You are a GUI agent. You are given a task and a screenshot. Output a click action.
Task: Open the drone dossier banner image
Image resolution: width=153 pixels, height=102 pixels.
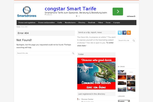96,73
